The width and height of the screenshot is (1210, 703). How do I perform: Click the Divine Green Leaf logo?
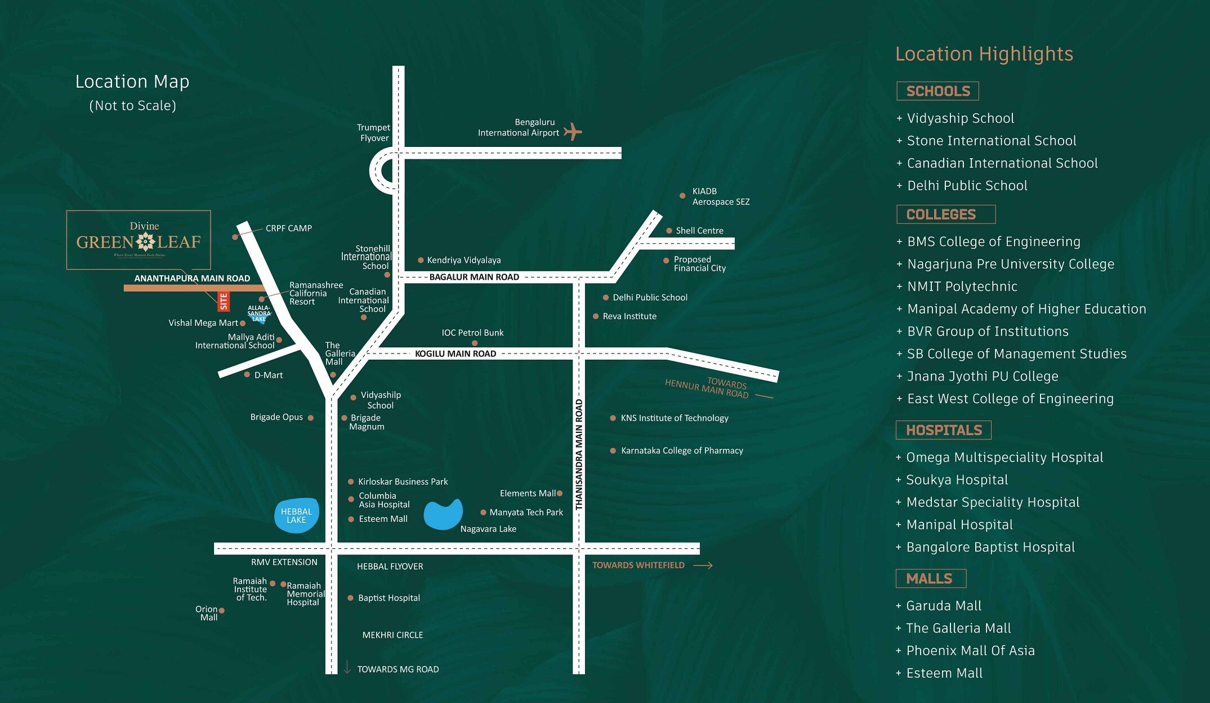pyautogui.click(x=139, y=240)
